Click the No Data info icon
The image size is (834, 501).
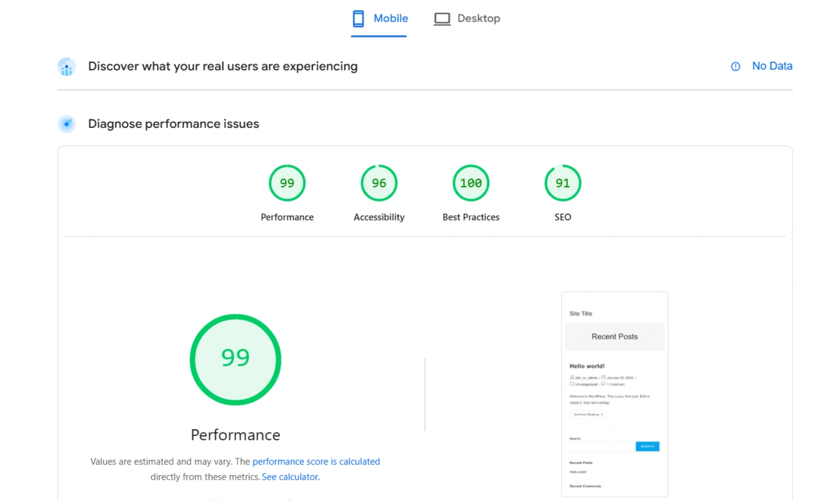pos(735,66)
